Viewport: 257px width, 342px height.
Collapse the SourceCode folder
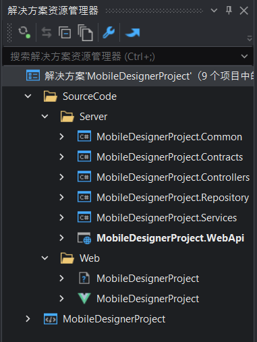coord(28,96)
